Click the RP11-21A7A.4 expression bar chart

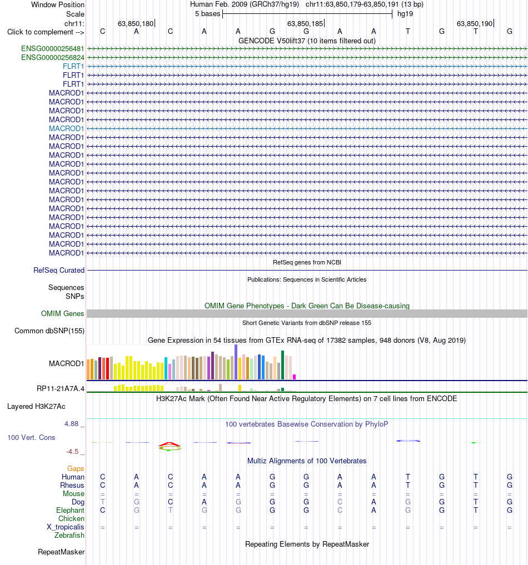(191, 388)
